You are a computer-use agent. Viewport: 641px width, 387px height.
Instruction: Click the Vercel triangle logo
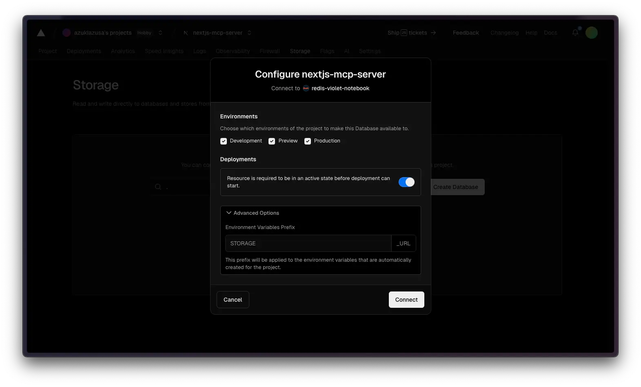pyautogui.click(x=41, y=33)
